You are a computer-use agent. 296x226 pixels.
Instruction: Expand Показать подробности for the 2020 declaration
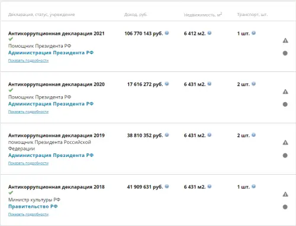(x=28, y=112)
